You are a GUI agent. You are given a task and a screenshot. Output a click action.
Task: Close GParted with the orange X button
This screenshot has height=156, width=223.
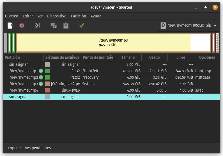coord(215,7)
